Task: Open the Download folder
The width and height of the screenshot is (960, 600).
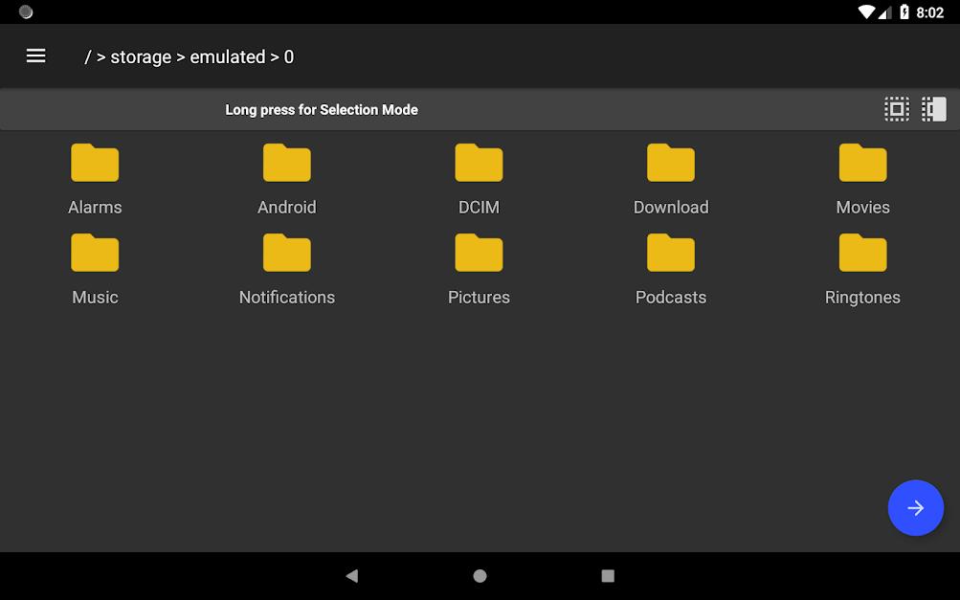Action: 671,179
